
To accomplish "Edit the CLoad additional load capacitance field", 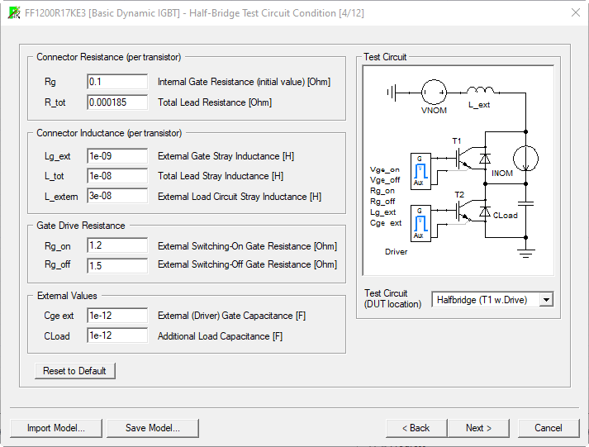I will pyautogui.click(x=117, y=336).
